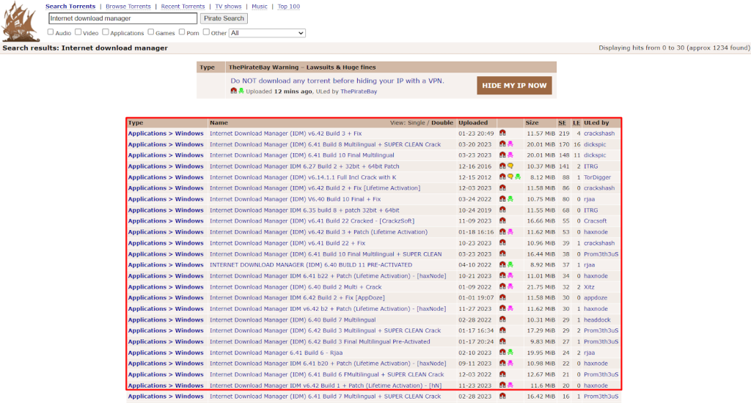The height and width of the screenshot is (403, 751).
Task: Open torrent 'Internet Download Manager 6.41 Build 6 - Rjaa'
Action: [x=276, y=352]
